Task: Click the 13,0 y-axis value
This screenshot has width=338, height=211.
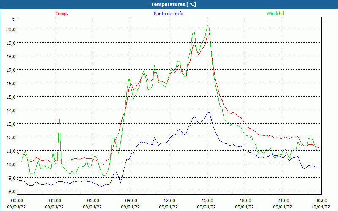Action: tap(11, 124)
